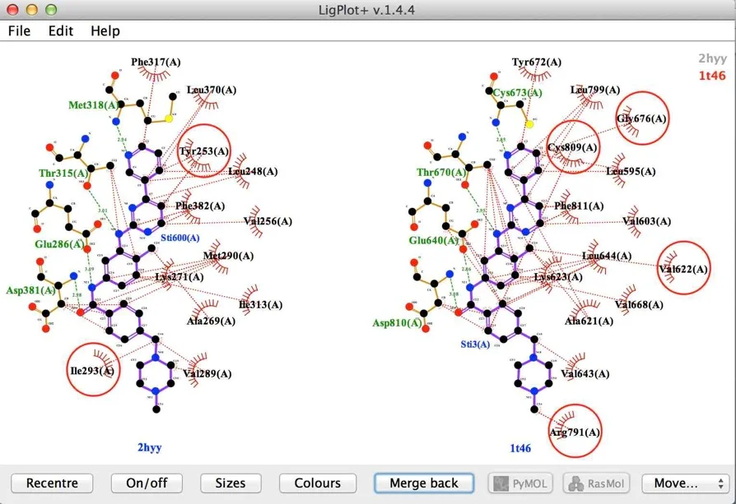736x504 pixels.
Task: Click the blue 1t46 plot title
Action: 520,448
